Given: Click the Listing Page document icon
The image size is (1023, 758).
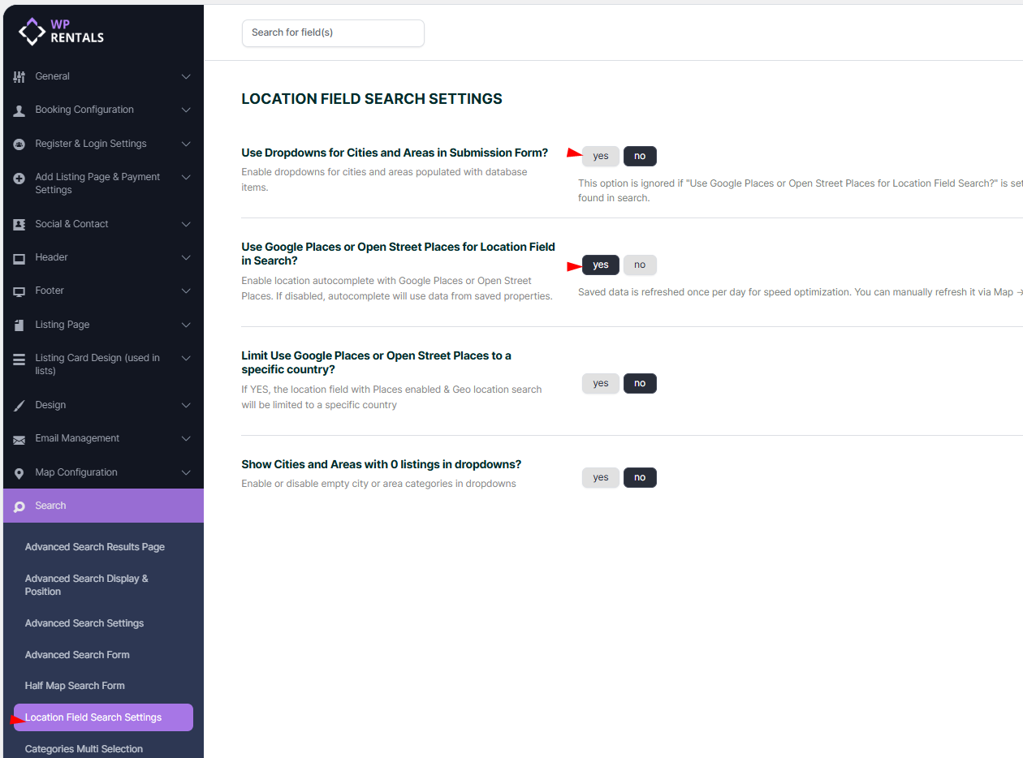Looking at the screenshot, I should point(19,325).
